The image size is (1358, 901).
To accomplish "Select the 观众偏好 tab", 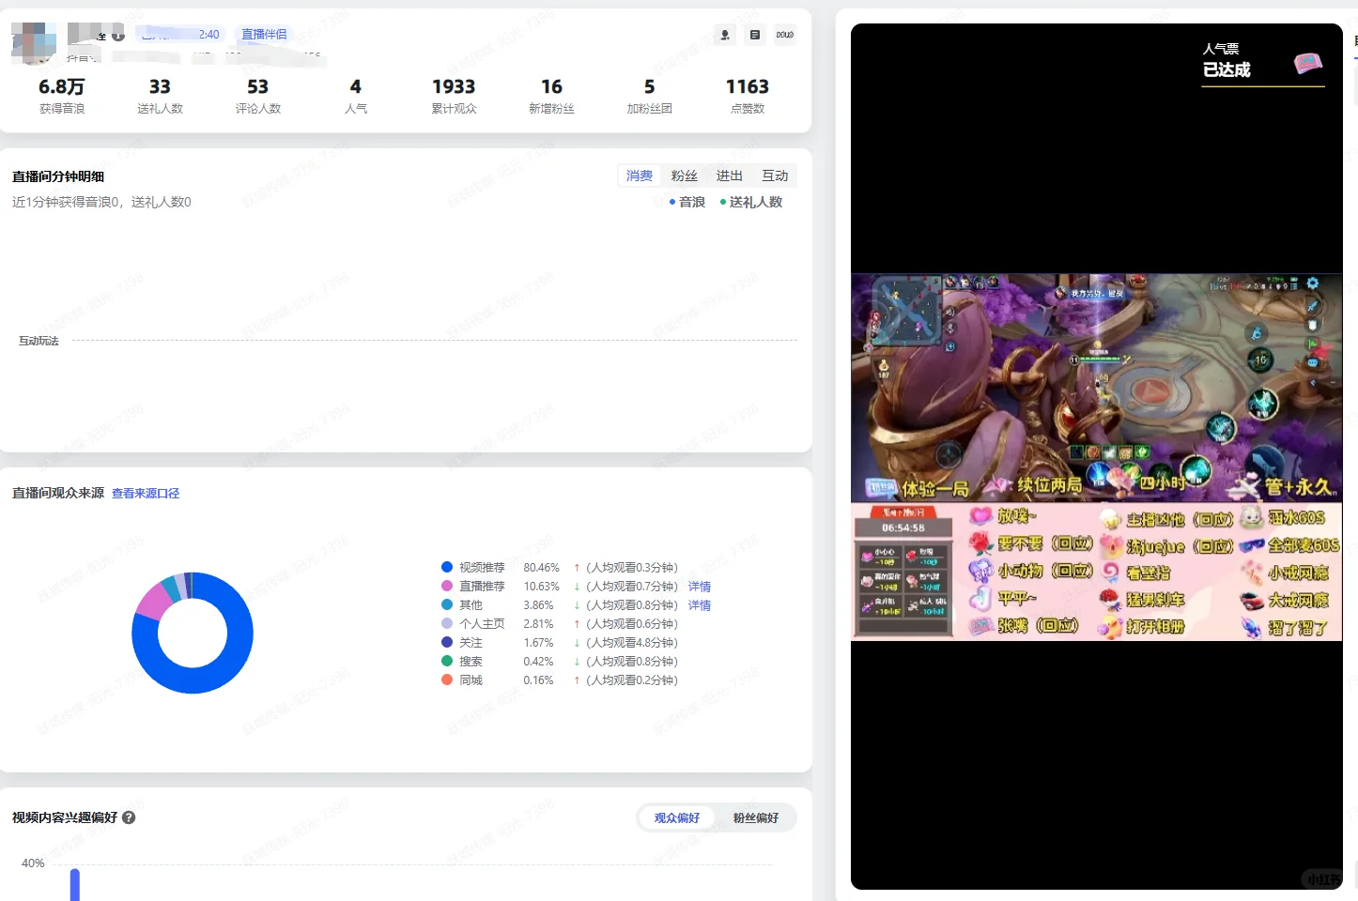I will click(677, 817).
